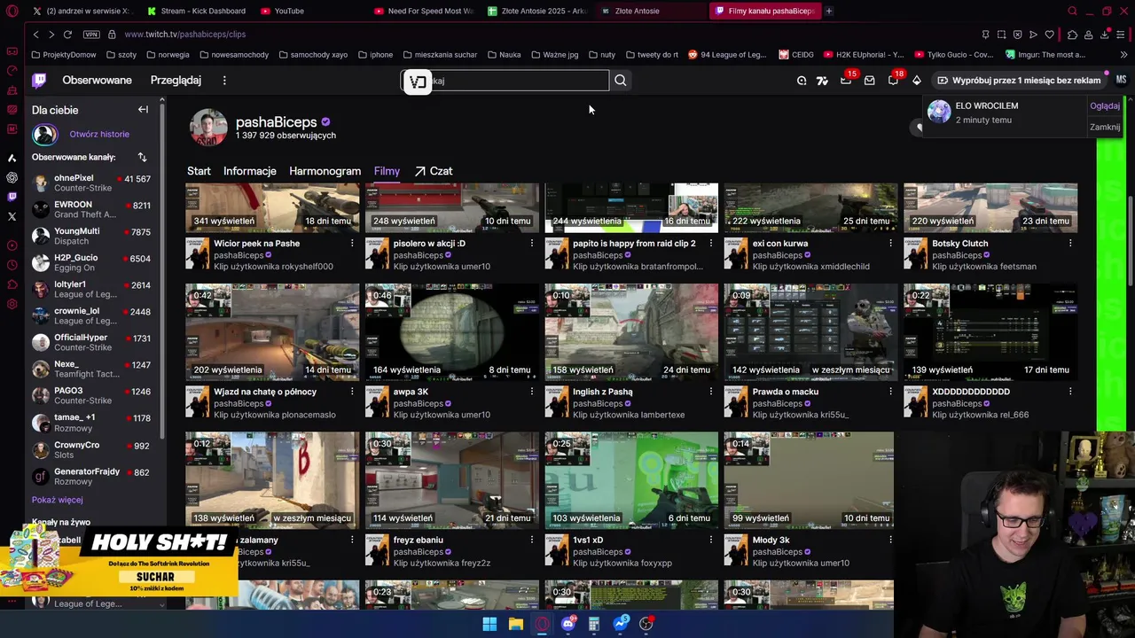Image resolution: width=1135 pixels, height=638 pixels.
Task: Open options menu for XDDDDDDDDDDDD clip
Action: tap(1070, 392)
